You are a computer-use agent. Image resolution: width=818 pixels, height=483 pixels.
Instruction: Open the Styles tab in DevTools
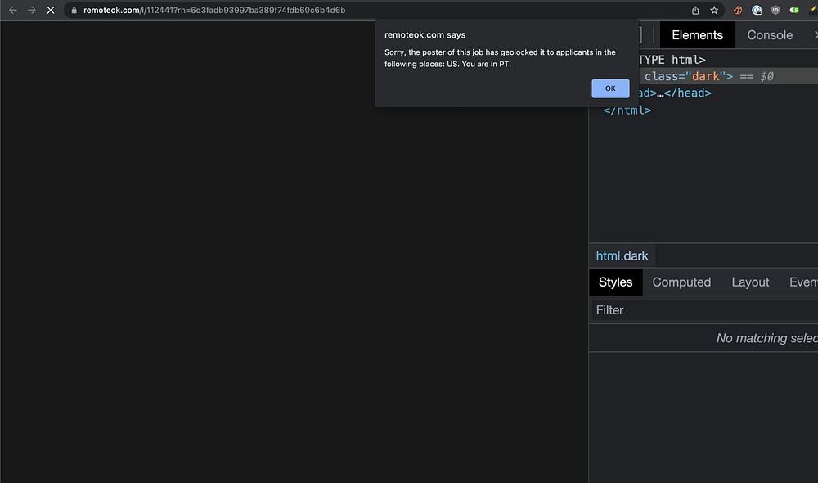(x=615, y=282)
